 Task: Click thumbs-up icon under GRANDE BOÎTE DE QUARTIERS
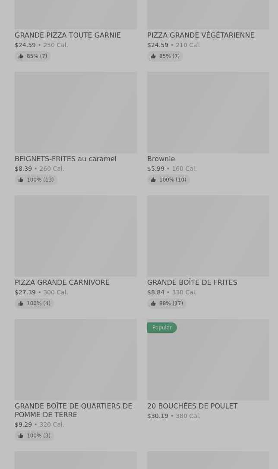tap(21, 436)
